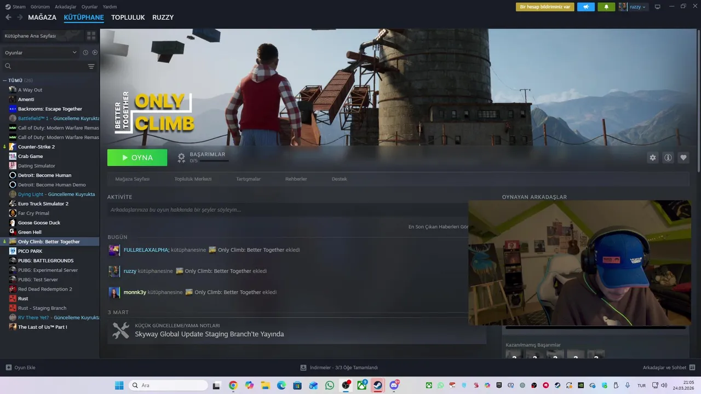701x394 pixels.
Task: Open FULLRELAXALPHA's avatar in activity
Action: click(114, 250)
